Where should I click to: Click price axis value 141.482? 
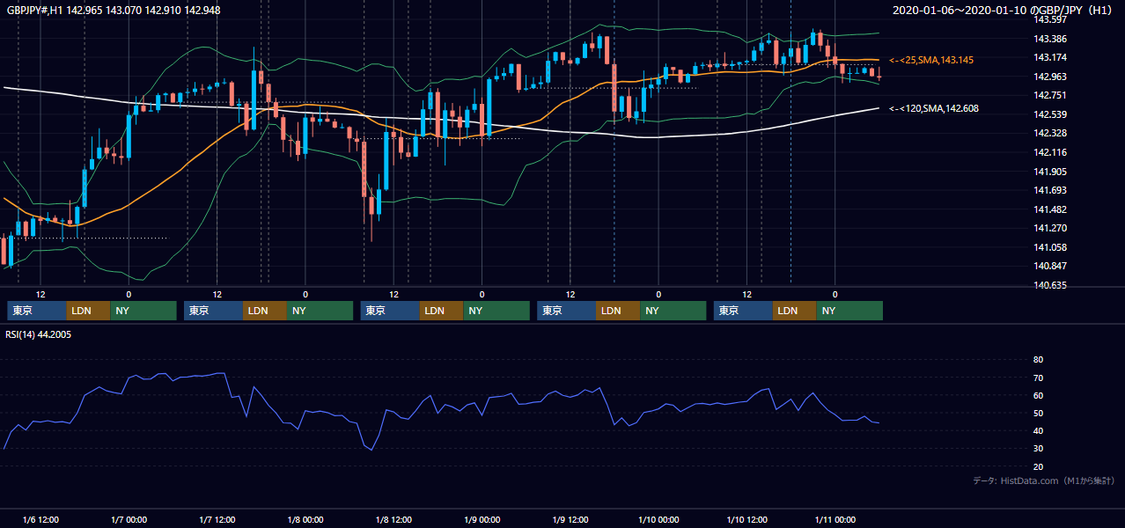point(1049,209)
